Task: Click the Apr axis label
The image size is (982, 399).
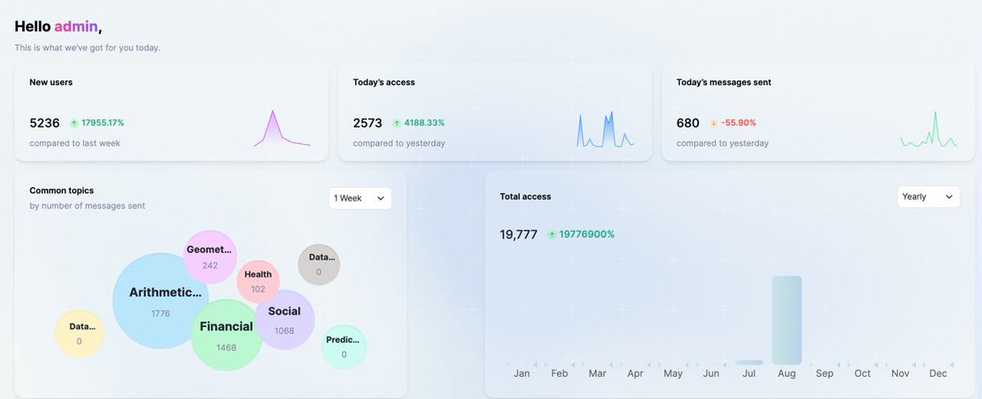Action: coord(635,374)
